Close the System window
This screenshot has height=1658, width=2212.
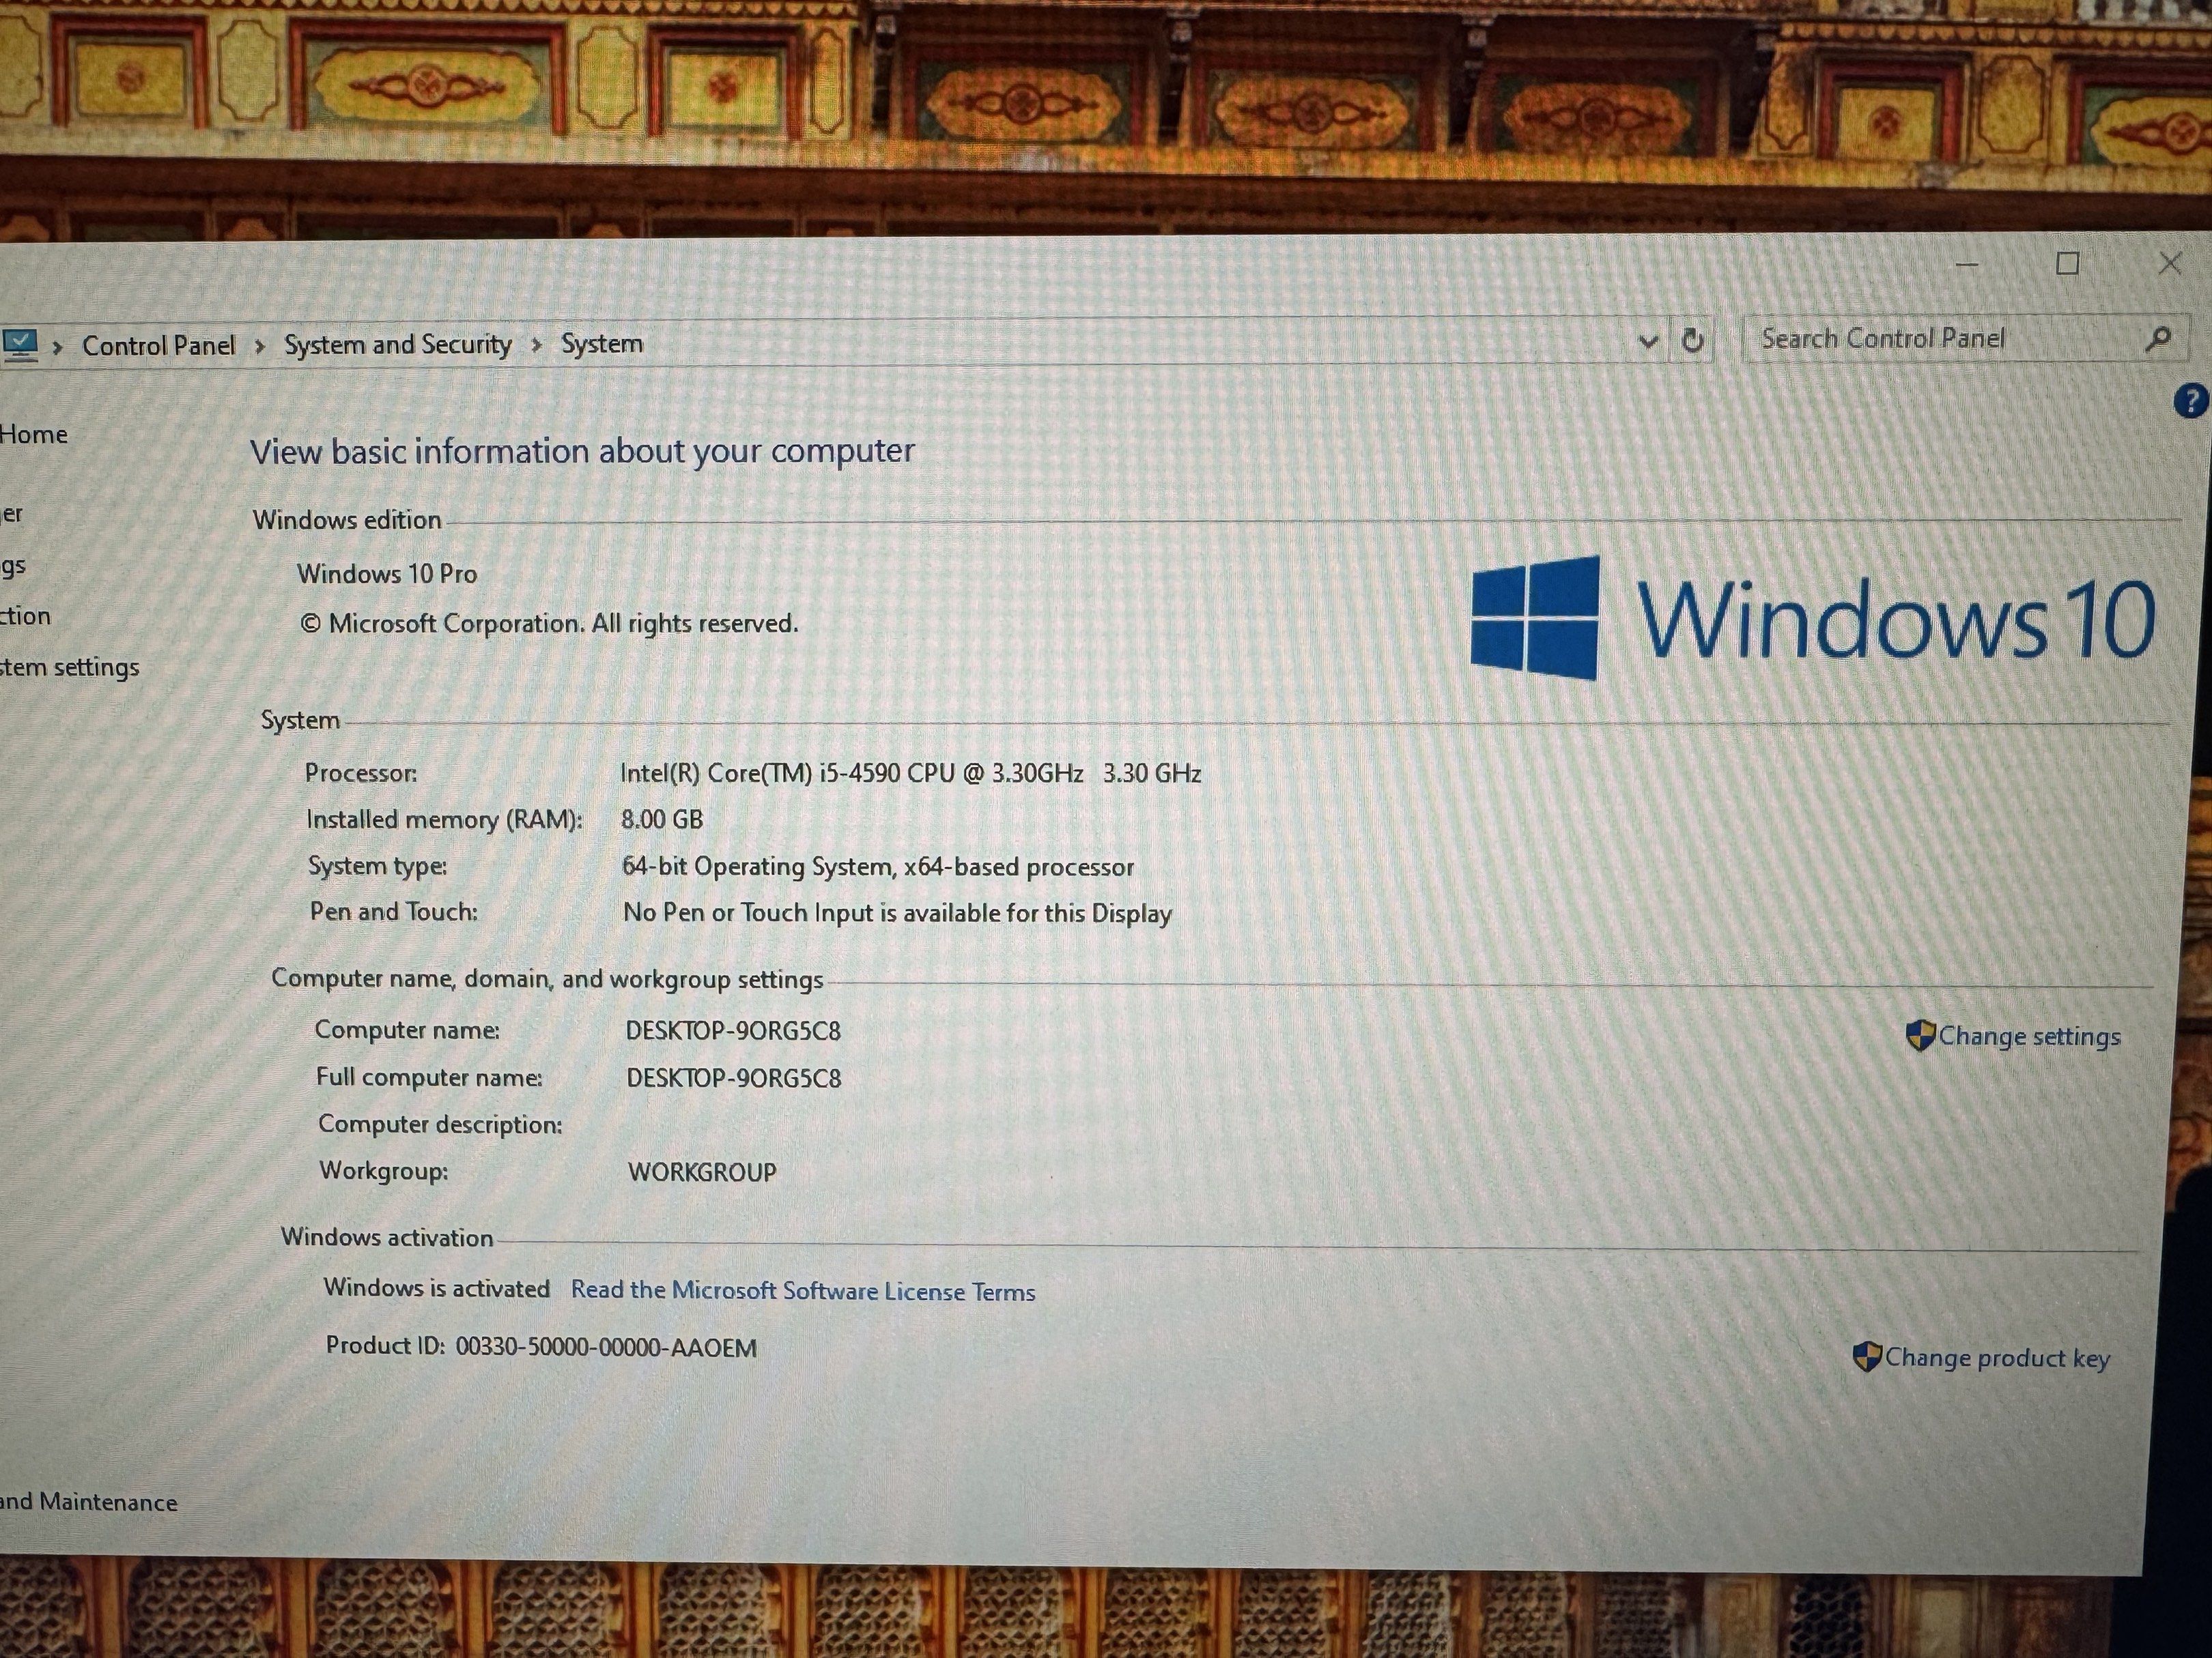[x=2169, y=264]
